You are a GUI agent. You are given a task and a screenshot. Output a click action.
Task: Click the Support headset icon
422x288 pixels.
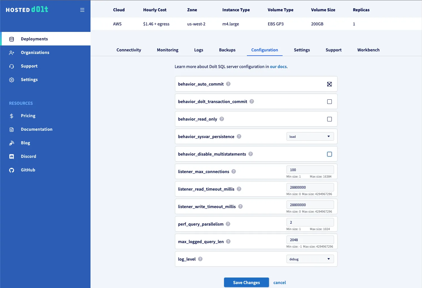(11, 66)
